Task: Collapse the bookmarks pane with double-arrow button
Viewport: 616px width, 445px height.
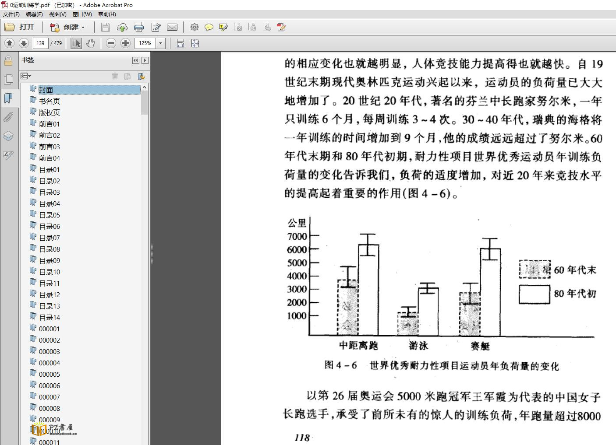Action: click(x=136, y=60)
